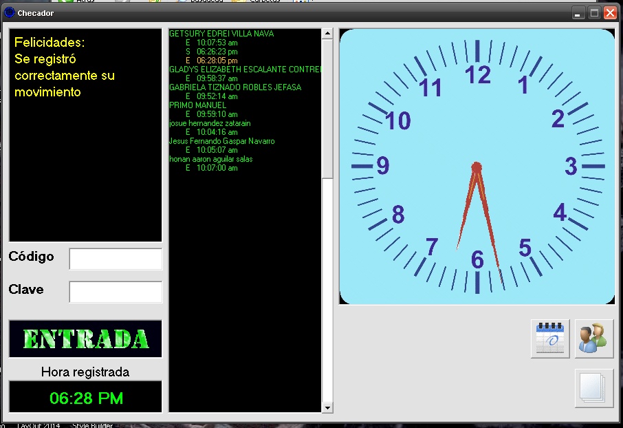This screenshot has width=623, height=428.
Task: Select GETSURY EDREI VILLA NAVA entry
Action: click(x=221, y=34)
